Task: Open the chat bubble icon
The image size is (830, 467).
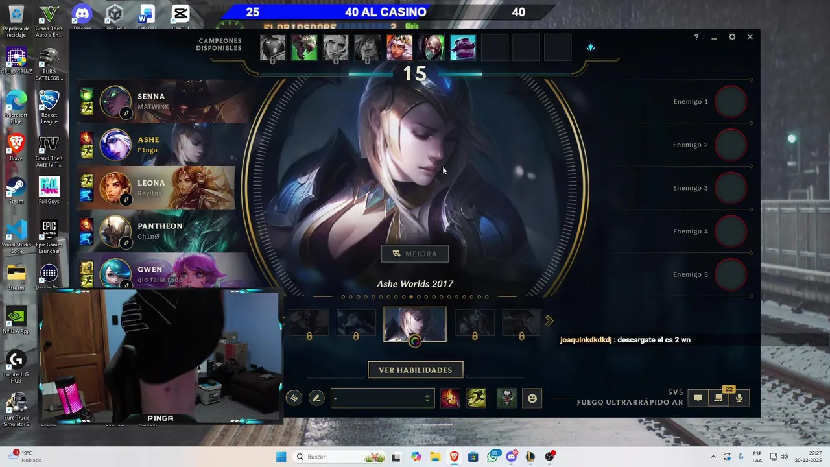Action: coord(698,398)
